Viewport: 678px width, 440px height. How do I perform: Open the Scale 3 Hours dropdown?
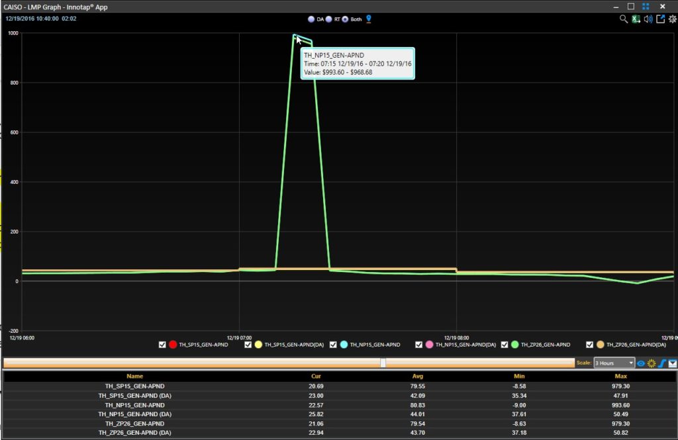click(614, 363)
